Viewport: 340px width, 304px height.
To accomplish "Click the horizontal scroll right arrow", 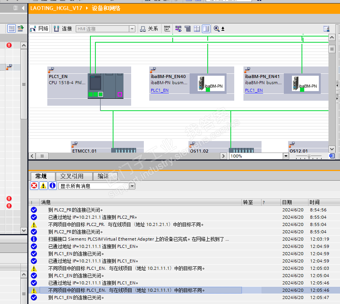I will click(223, 156).
